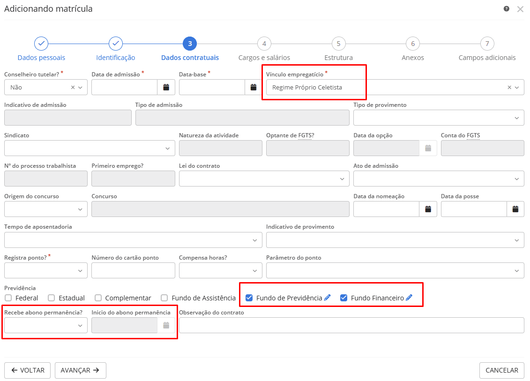Edit Fundo de Previdência with pencil icon
Viewport: 530px width, 381px height.
[327, 298]
